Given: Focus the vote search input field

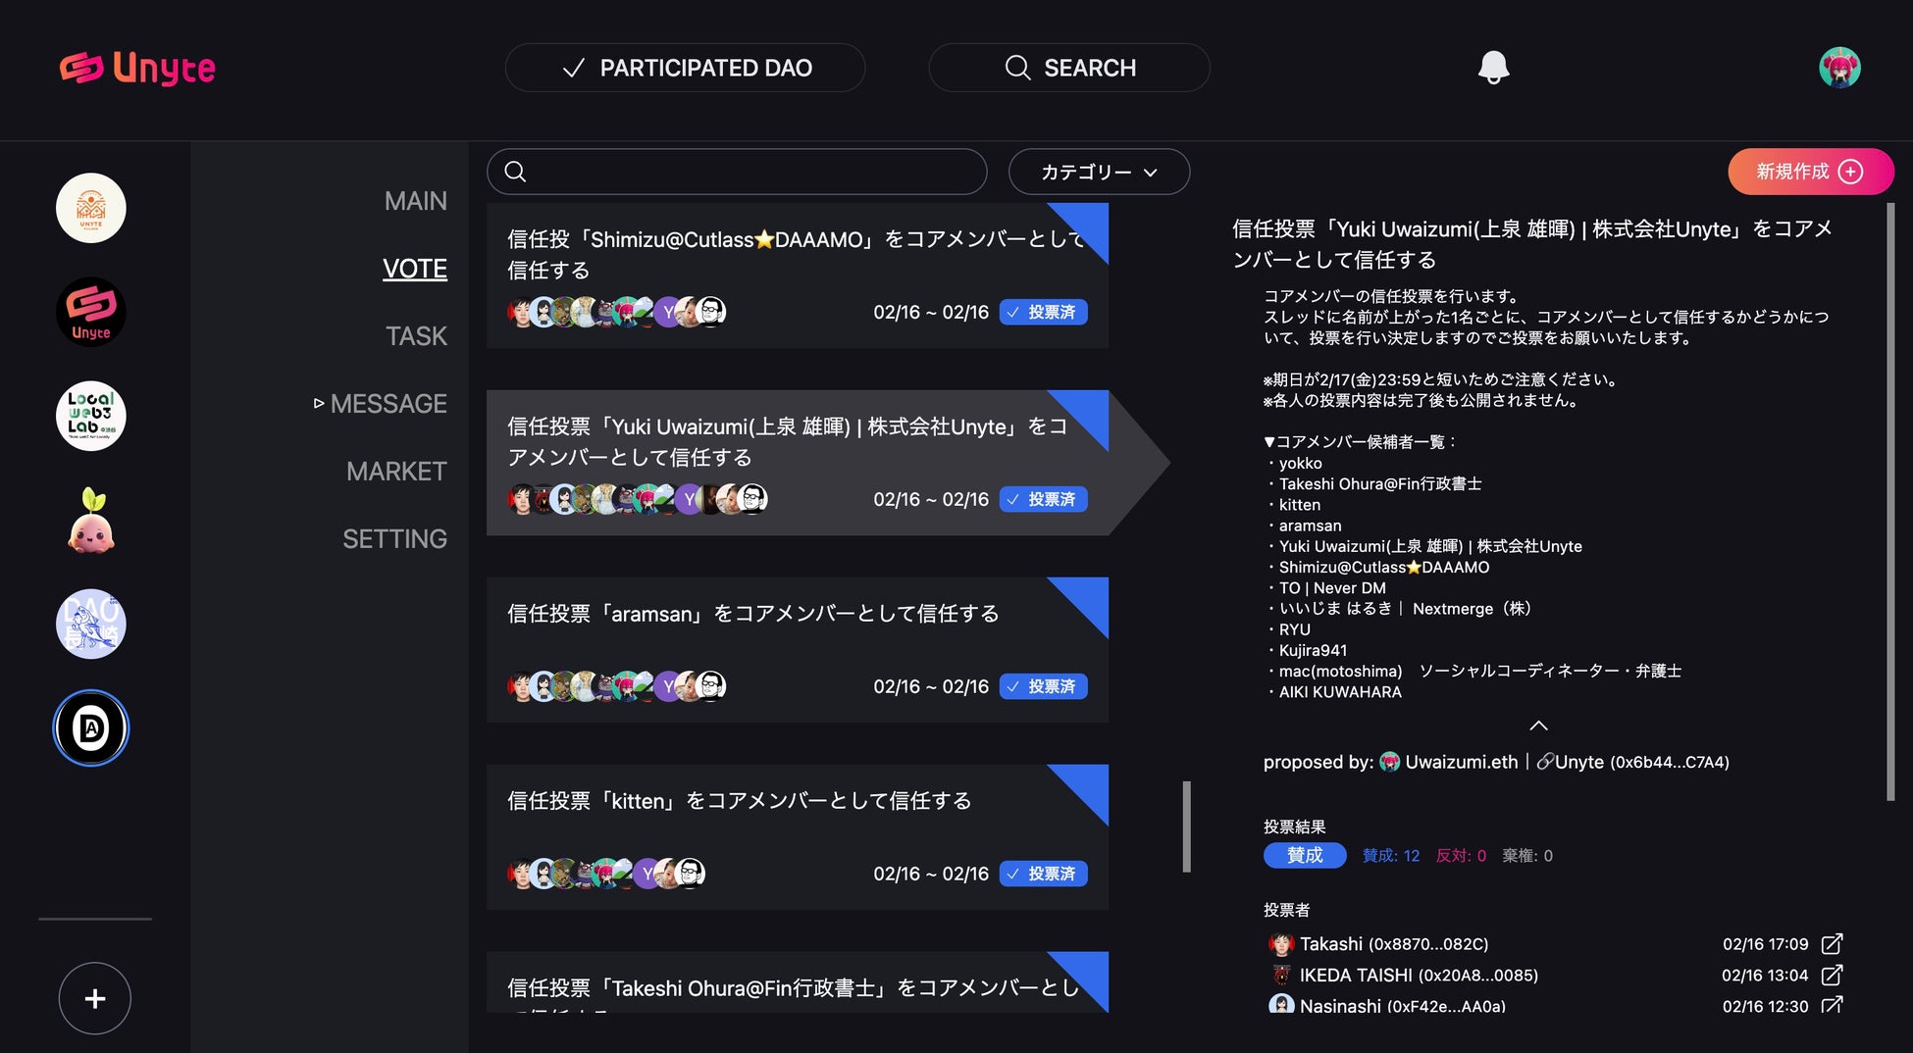Looking at the screenshot, I should [737, 172].
